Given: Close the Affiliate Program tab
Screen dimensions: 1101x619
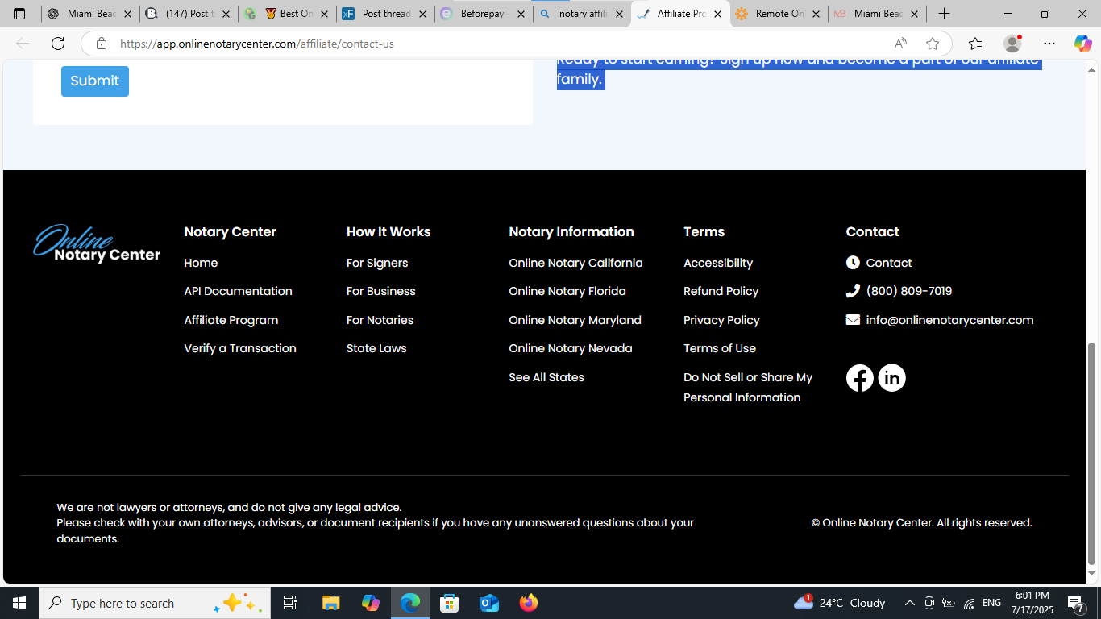Looking at the screenshot, I should click(x=717, y=15).
